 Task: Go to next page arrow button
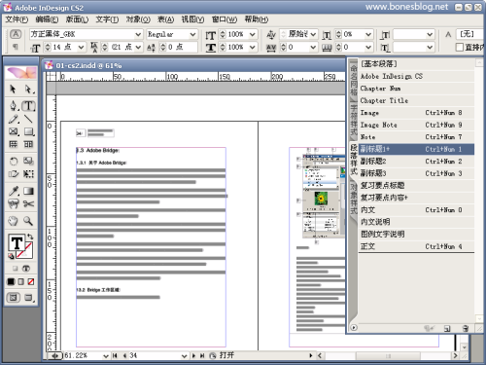click(x=193, y=356)
